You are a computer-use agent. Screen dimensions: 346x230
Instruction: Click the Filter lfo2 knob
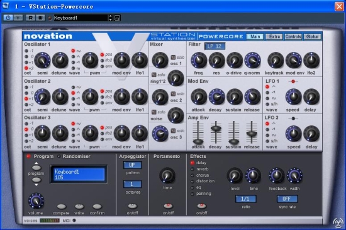click(x=311, y=60)
